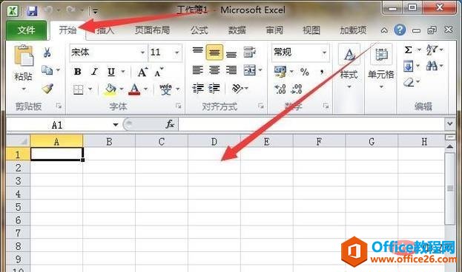Image resolution: width=462 pixels, height=272 pixels.
Task: Click the Find & Select binoculars
Action: point(432,66)
